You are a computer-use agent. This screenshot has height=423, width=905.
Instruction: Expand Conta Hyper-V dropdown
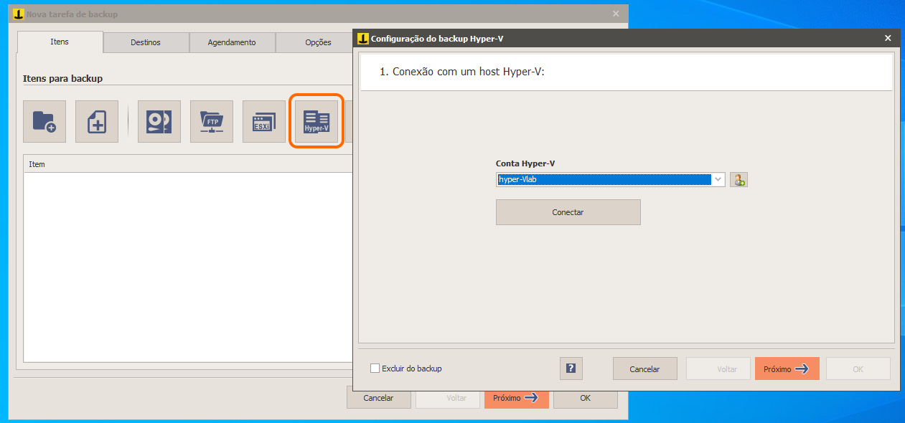pyautogui.click(x=718, y=179)
